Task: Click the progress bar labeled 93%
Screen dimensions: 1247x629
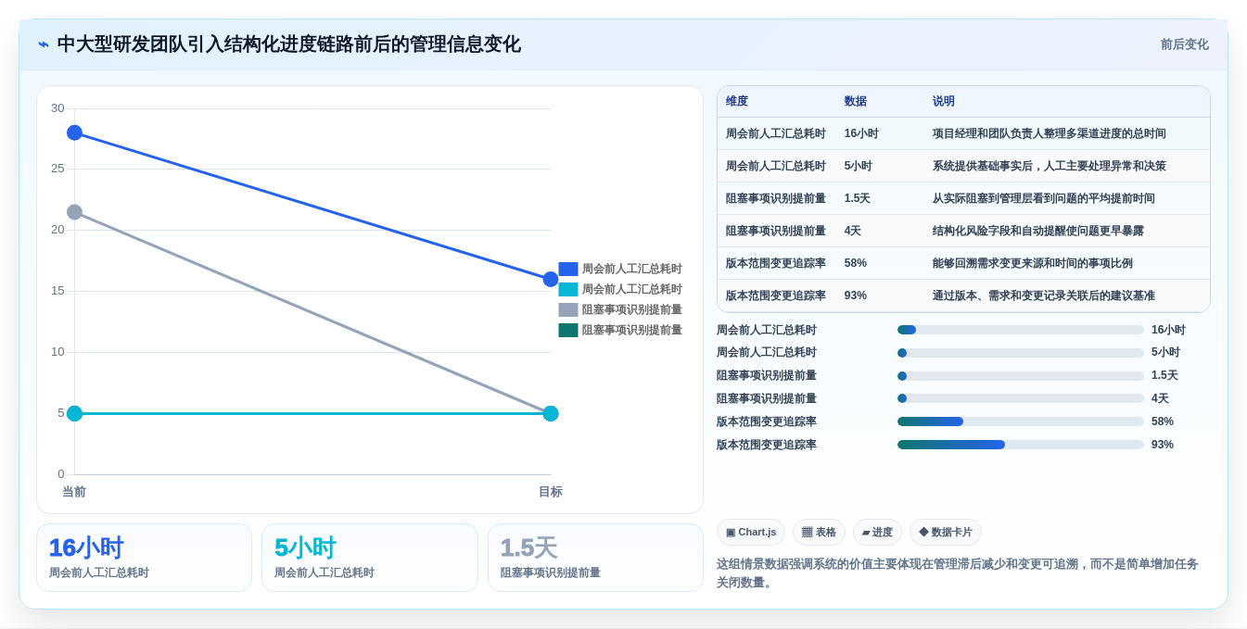Action: 1021,445
